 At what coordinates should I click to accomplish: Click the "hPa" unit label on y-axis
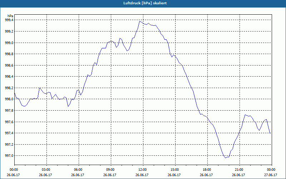point(10,16)
